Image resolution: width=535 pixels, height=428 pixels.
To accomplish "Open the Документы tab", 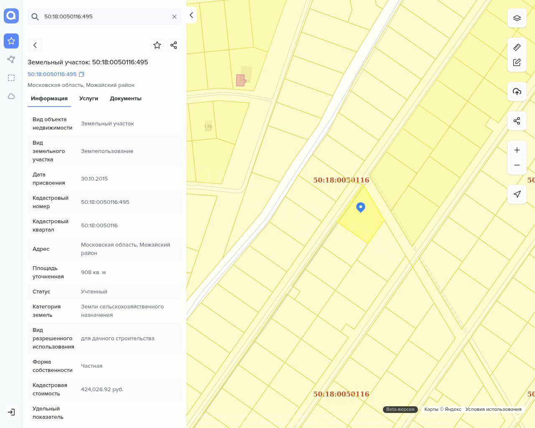I will click(x=125, y=99).
